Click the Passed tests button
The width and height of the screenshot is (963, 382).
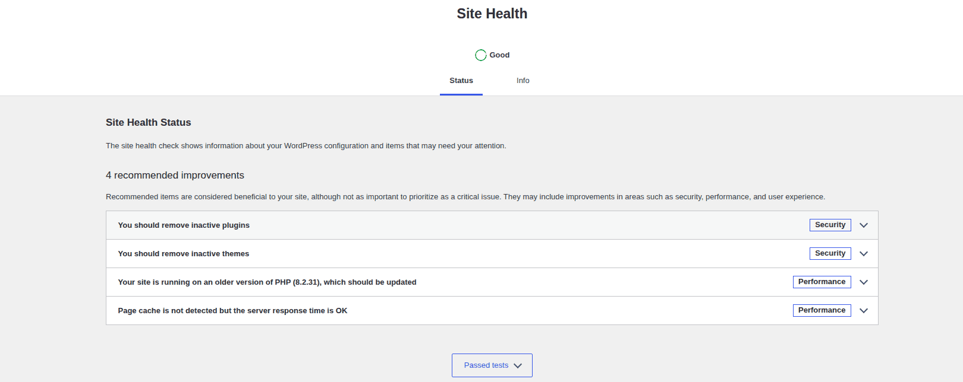[492, 365]
